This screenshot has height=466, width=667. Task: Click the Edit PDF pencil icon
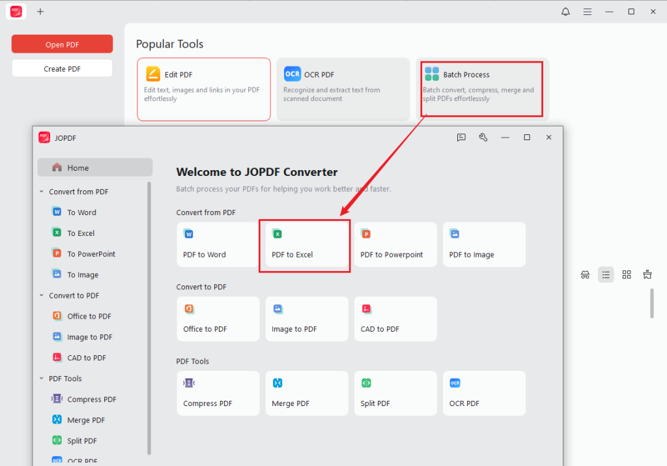pyautogui.click(x=153, y=74)
